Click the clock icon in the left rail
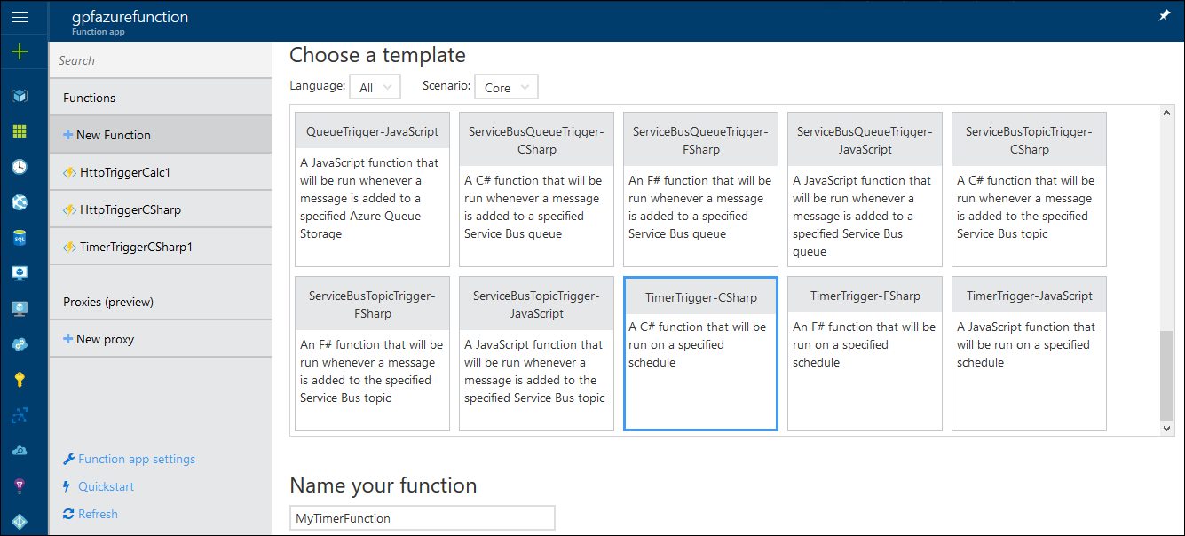1185x536 pixels. point(19,167)
